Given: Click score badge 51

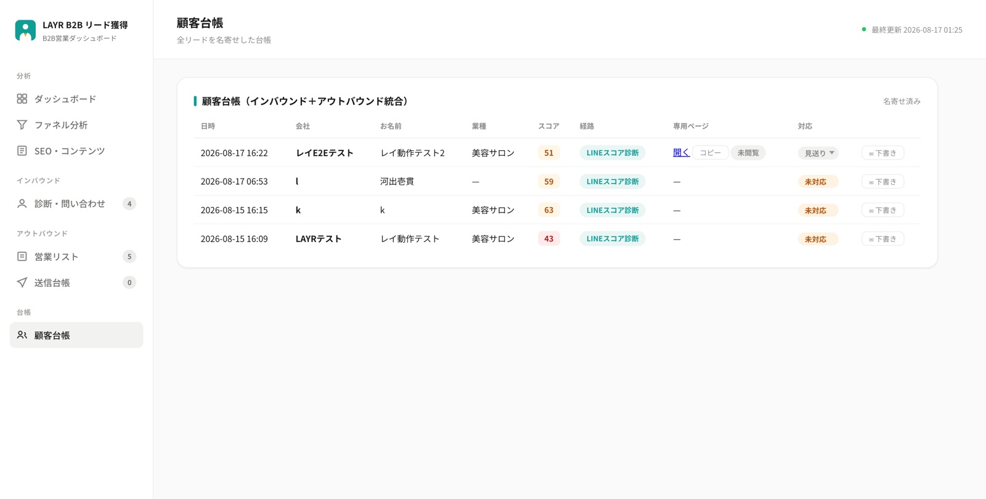Looking at the screenshot, I should point(548,152).
